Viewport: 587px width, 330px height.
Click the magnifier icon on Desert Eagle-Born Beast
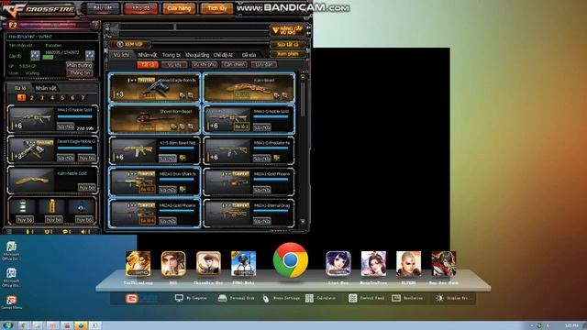(191, 95)
